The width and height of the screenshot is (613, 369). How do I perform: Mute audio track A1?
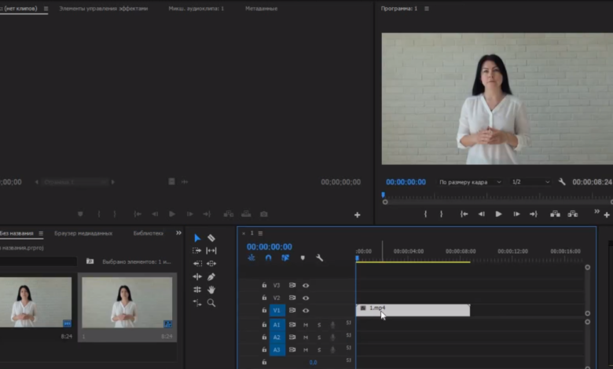click(x=306, y=325)
